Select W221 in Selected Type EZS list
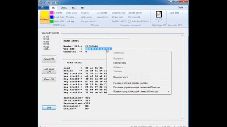Screen dimensions: 227x127 (46, 44)
